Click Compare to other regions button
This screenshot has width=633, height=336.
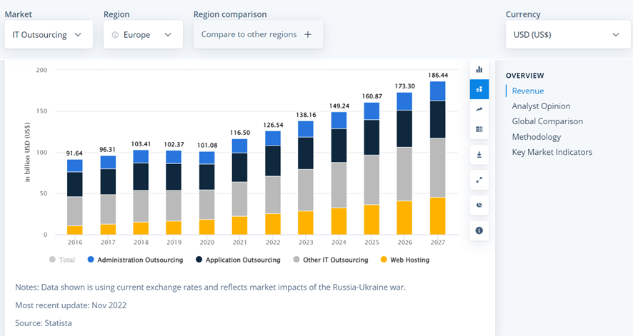[x=257, y=34]
